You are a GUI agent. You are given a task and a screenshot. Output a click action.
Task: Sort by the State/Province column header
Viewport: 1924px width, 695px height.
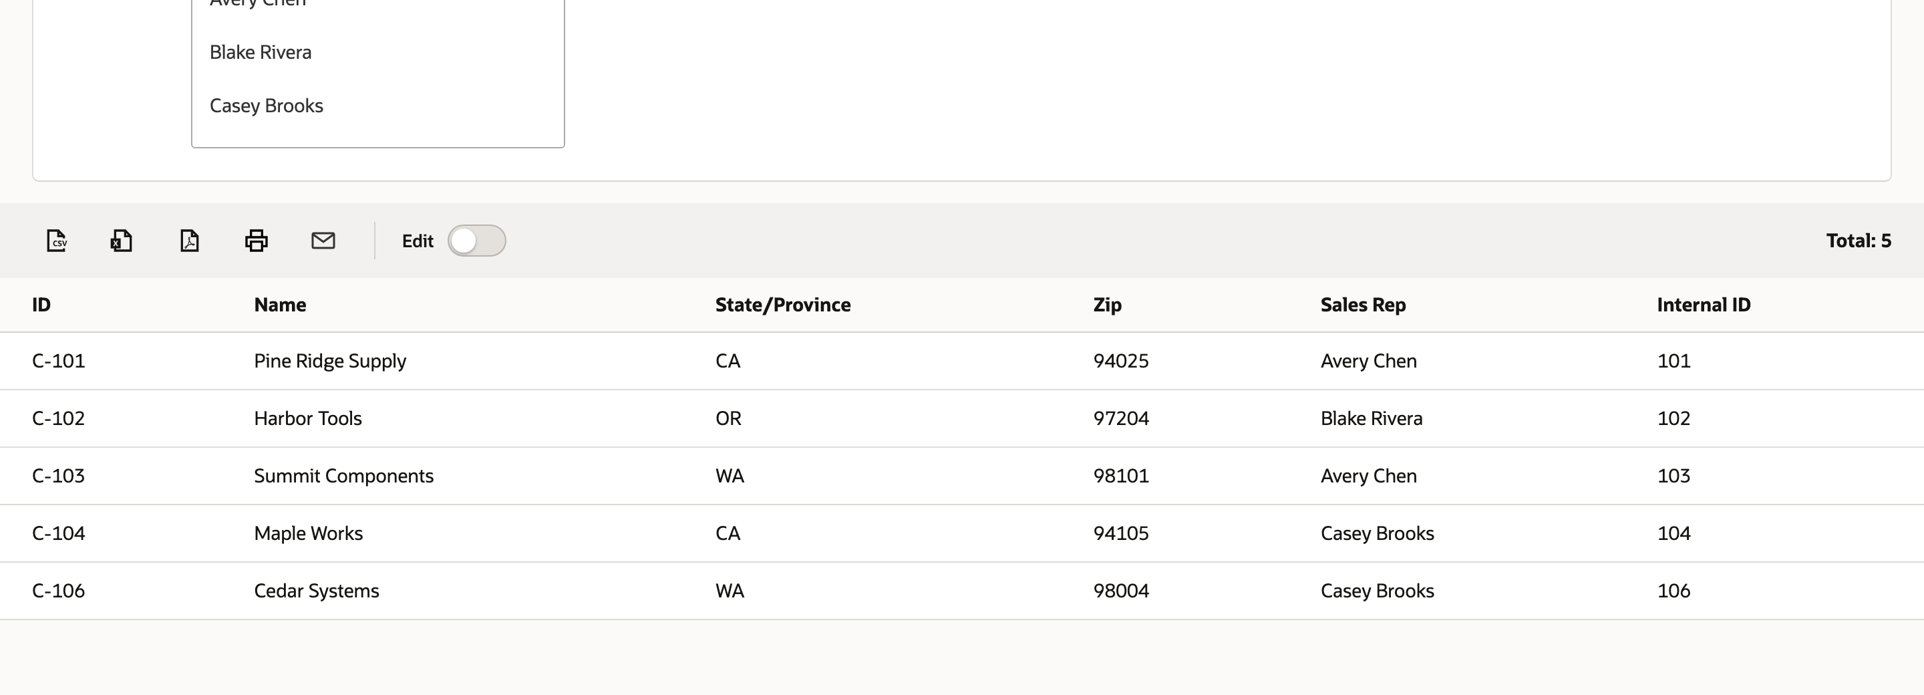click(783, 305)
